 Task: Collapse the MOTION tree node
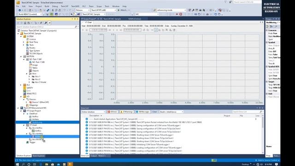click(21, 56)
